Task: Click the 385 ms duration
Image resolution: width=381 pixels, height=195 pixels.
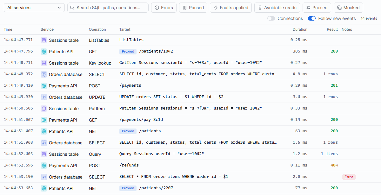Action: pyautogui.click(x=300, y=51)
